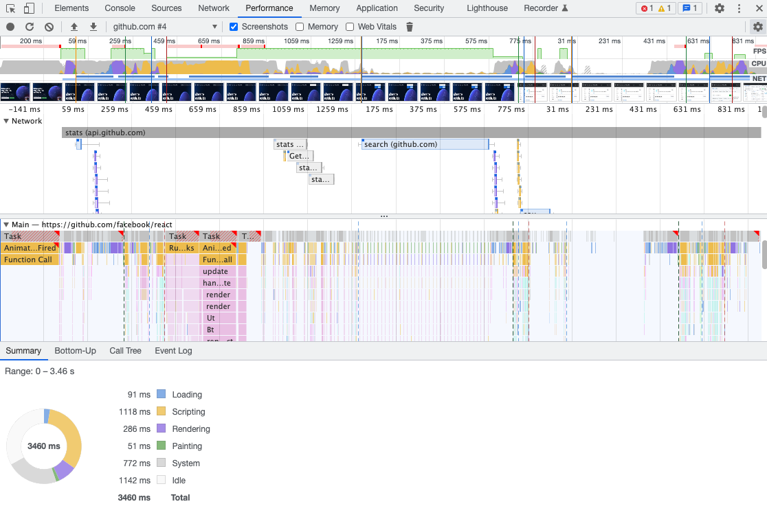The image size is (767, 517).
Task: Select the Call Tree tab
Action: pos(125,351)
